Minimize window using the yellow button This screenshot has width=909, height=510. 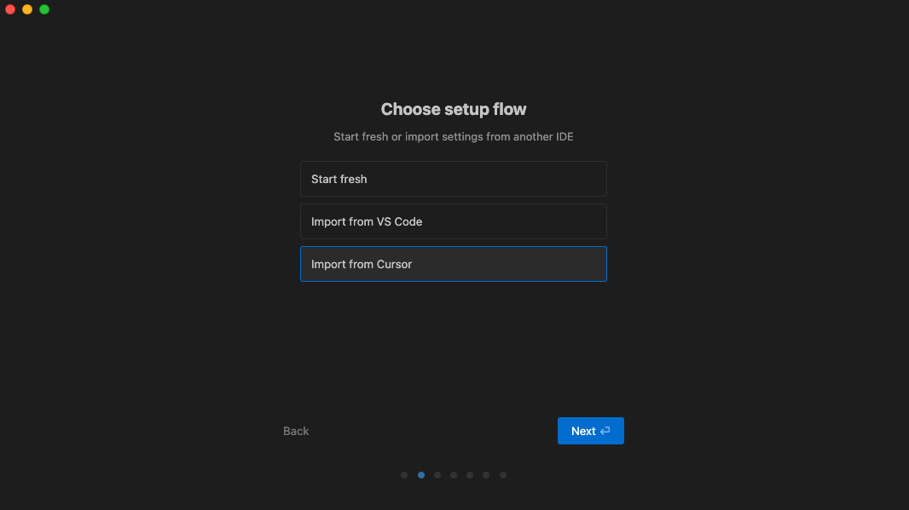27,9
